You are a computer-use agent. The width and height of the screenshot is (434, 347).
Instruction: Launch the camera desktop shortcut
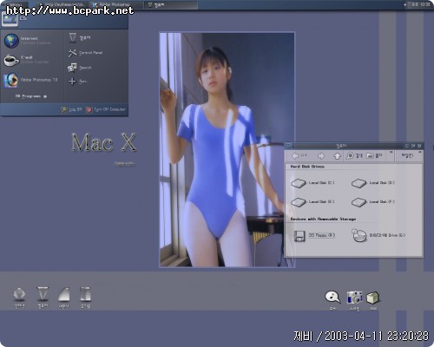354,300
